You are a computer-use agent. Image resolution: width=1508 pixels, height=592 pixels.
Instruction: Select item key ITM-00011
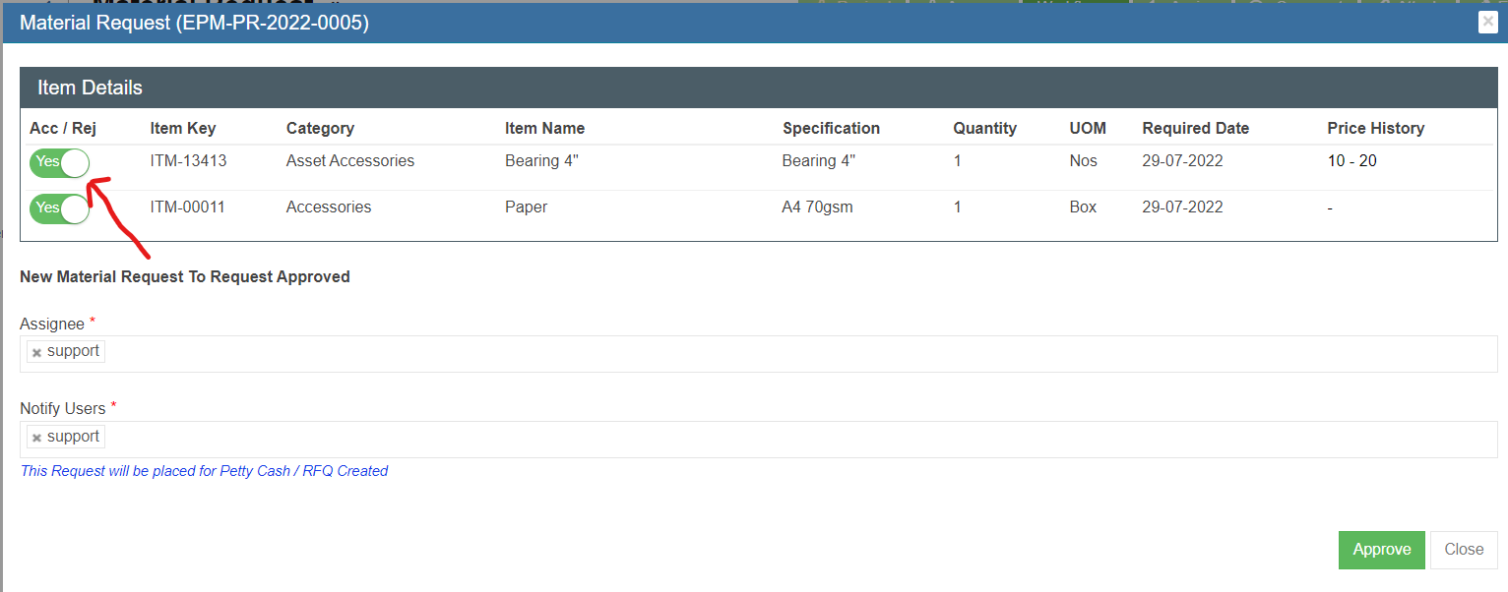[x=187, y=207]
